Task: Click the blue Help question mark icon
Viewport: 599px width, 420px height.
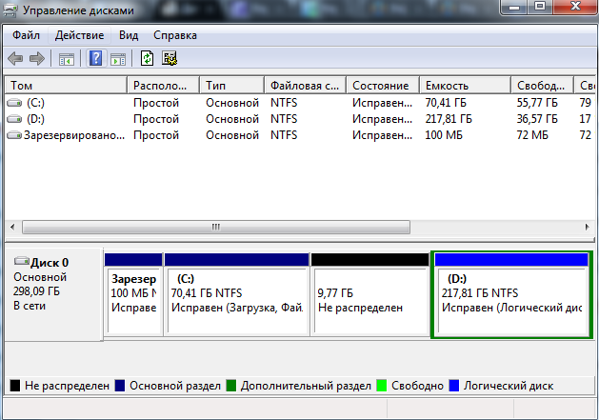Action: (96, 58)
